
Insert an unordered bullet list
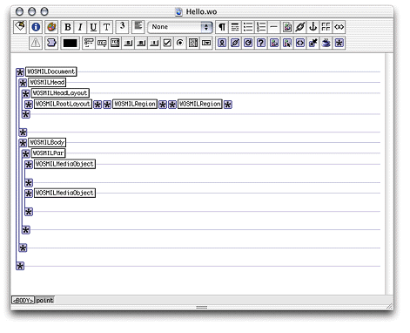pyautogui.click(x=248, y=27)
